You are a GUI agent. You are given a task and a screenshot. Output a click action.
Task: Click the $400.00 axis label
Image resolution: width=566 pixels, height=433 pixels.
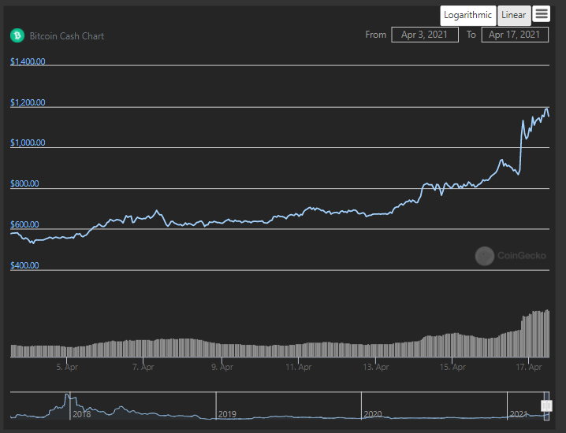pyautogui.click(x=24, y=266)
